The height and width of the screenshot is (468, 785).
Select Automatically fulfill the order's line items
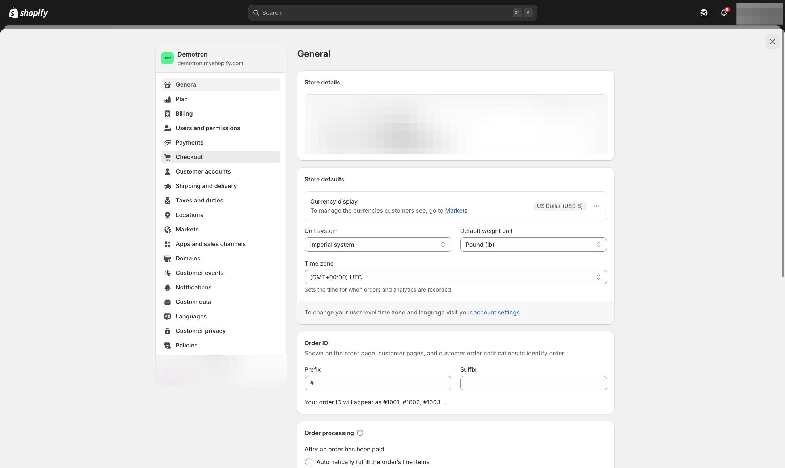pos(308,462)
